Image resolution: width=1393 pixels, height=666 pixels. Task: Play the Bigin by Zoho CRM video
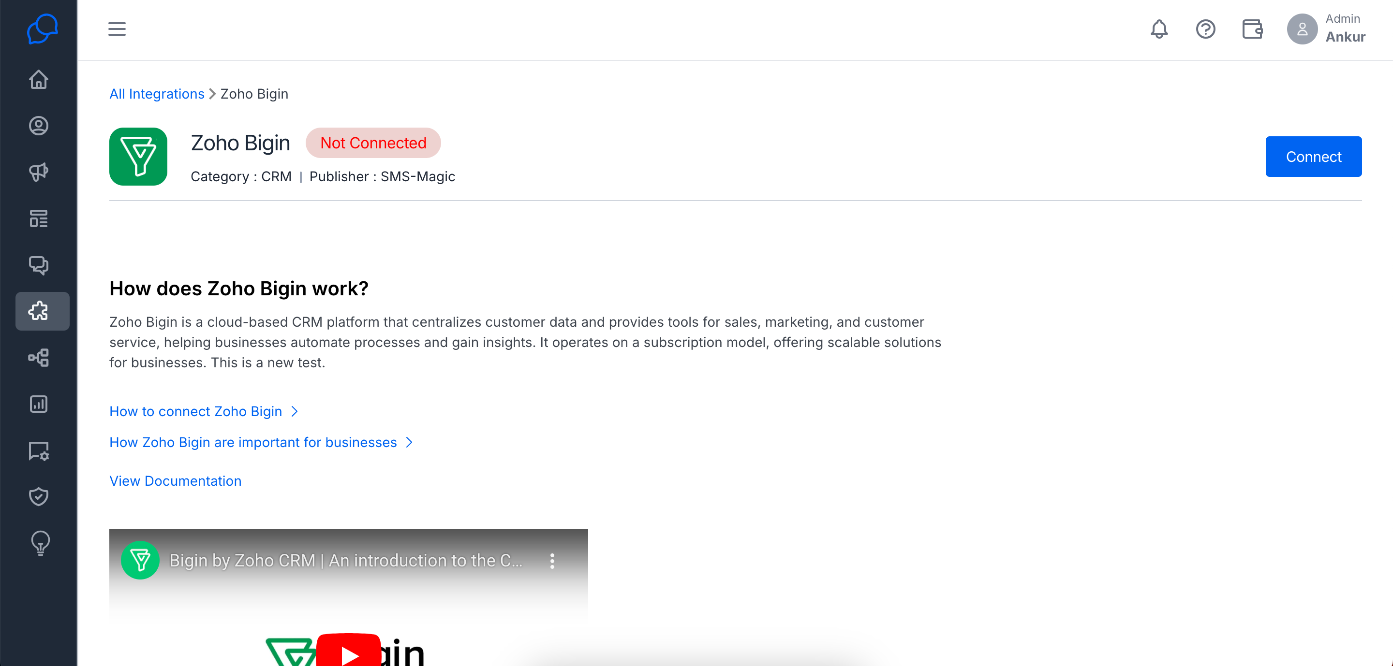click(x=348, y=652)
